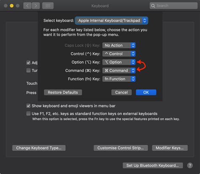Viewport: 200px width, 174px height.
Task: Toggle Show keyboard and emoji viewers checkbox
Action: coord(28,106)
